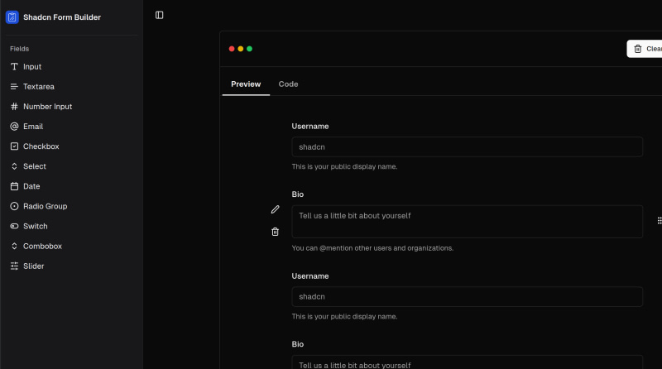
Task: Add a Slider field from sidebar
Action: (33, 266)
